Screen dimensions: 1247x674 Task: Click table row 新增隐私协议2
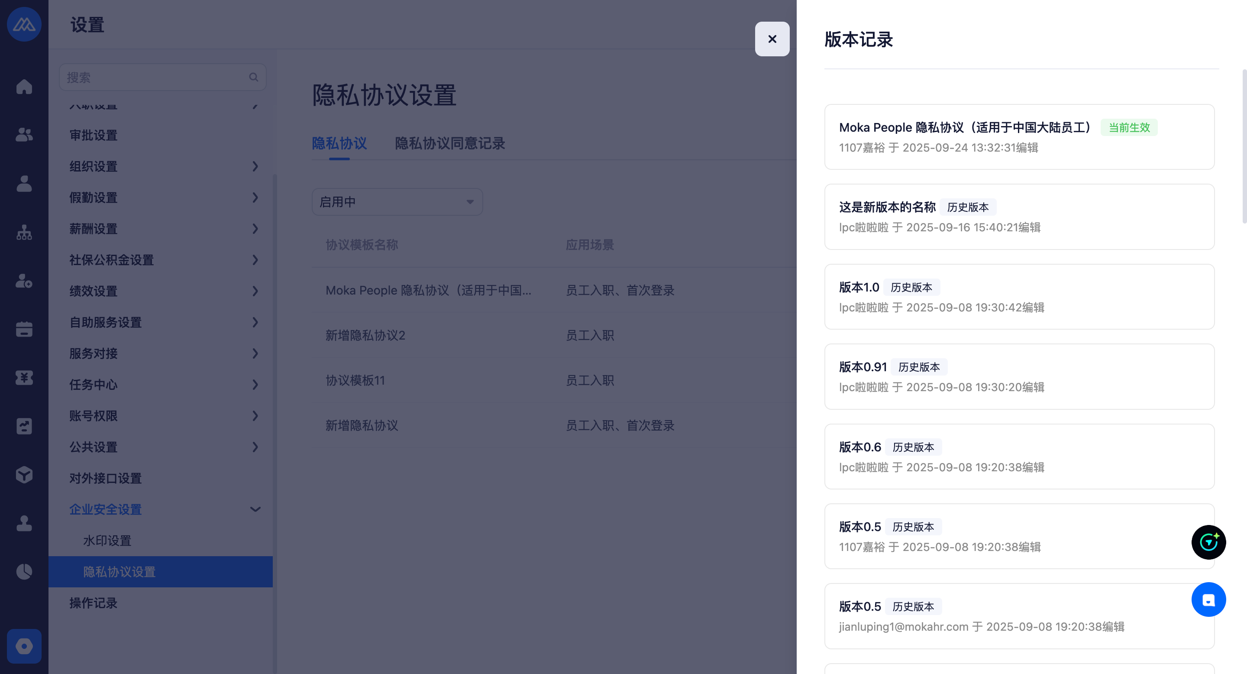pos(554,335)
